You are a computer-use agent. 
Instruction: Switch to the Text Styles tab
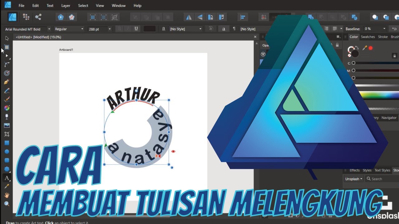pyautogui.click(x=382, y=170)
